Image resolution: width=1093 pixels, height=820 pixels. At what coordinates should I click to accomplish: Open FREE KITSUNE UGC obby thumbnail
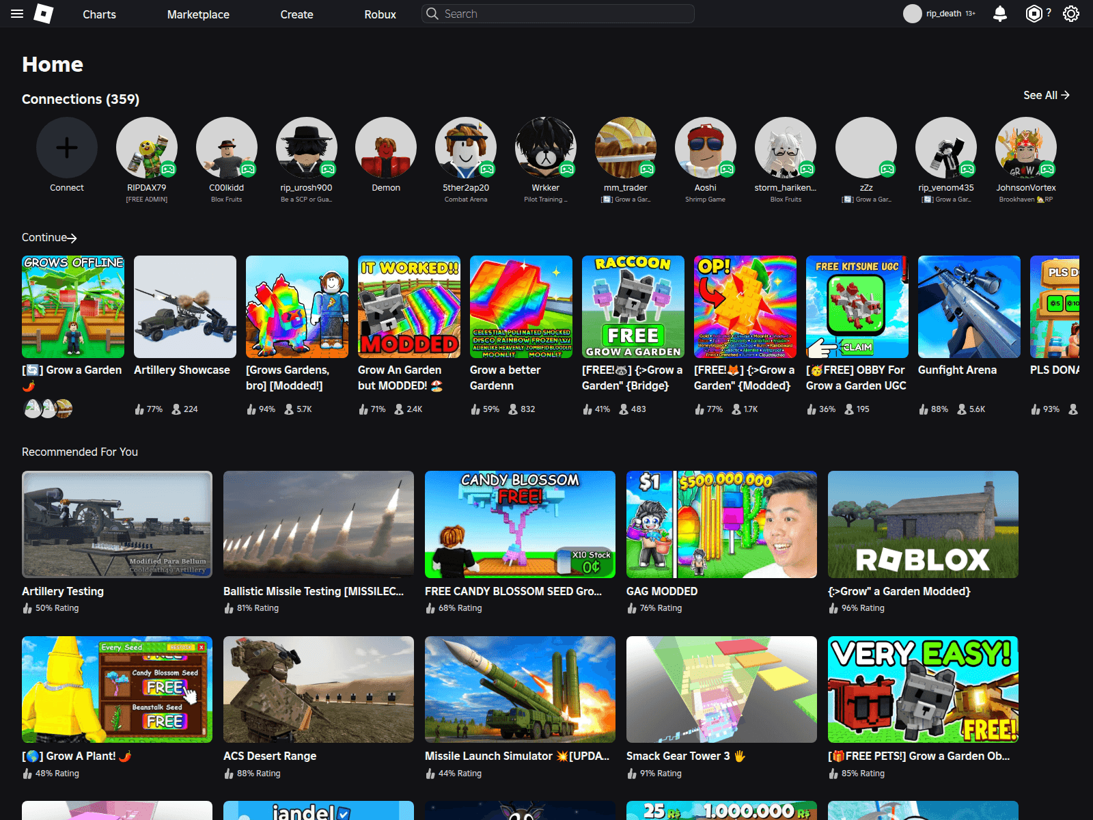[857, 307]
